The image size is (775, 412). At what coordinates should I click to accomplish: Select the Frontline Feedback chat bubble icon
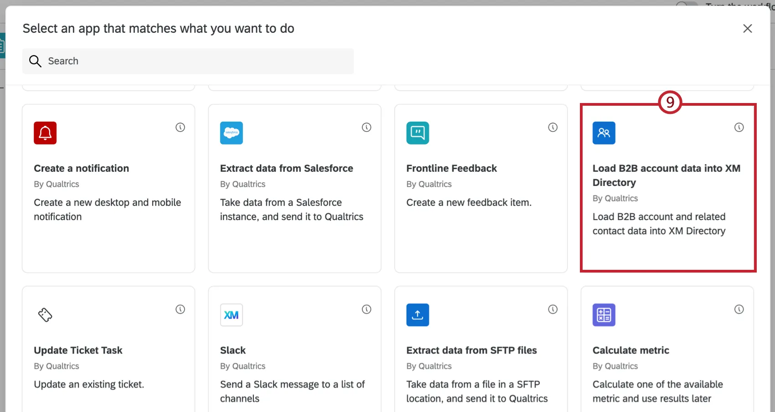[417, 133]
